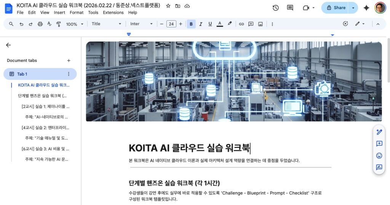The width and height of the screenshot is (390, 205).
Task: Decrease the font size
Action: coord(161,24)
